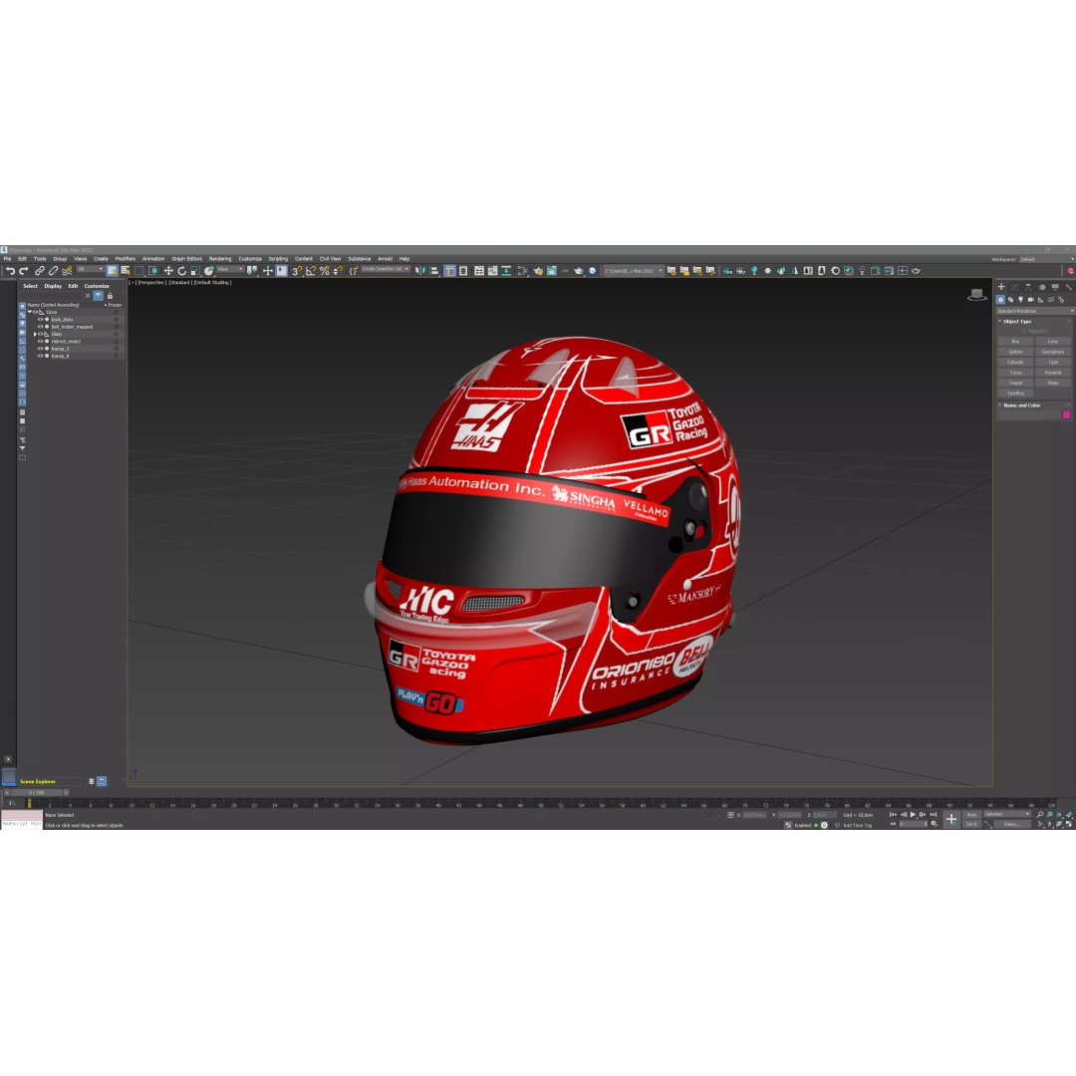Open the Modifiers menu

point(125,259)
